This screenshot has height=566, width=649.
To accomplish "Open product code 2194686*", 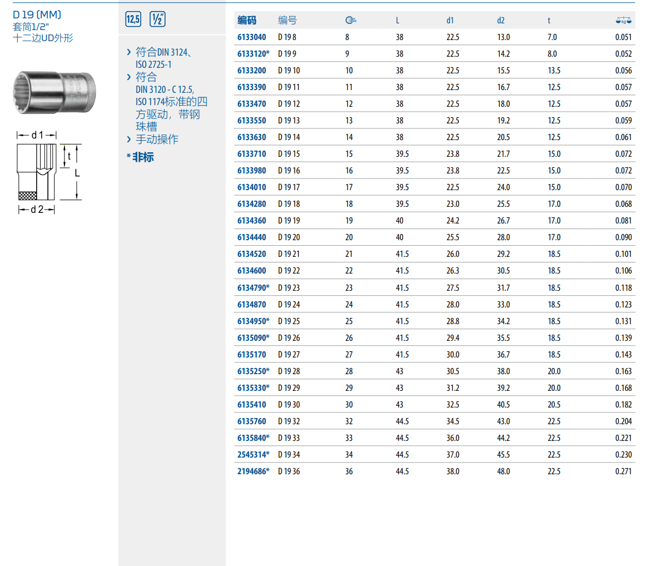I will [253, 471].
